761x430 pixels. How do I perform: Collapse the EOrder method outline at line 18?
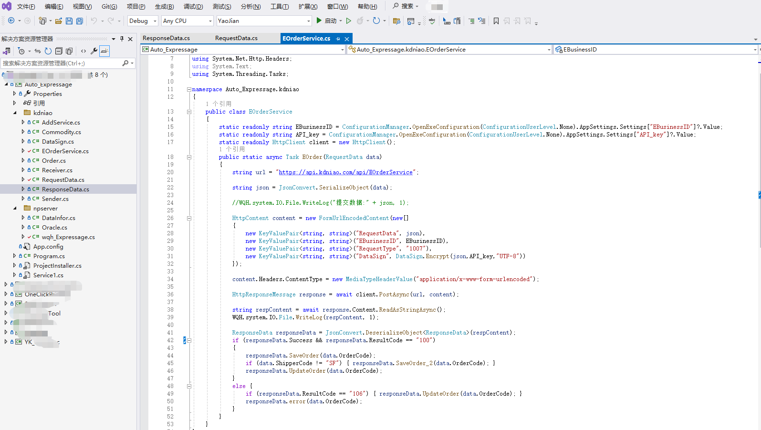tap(189, 157)
